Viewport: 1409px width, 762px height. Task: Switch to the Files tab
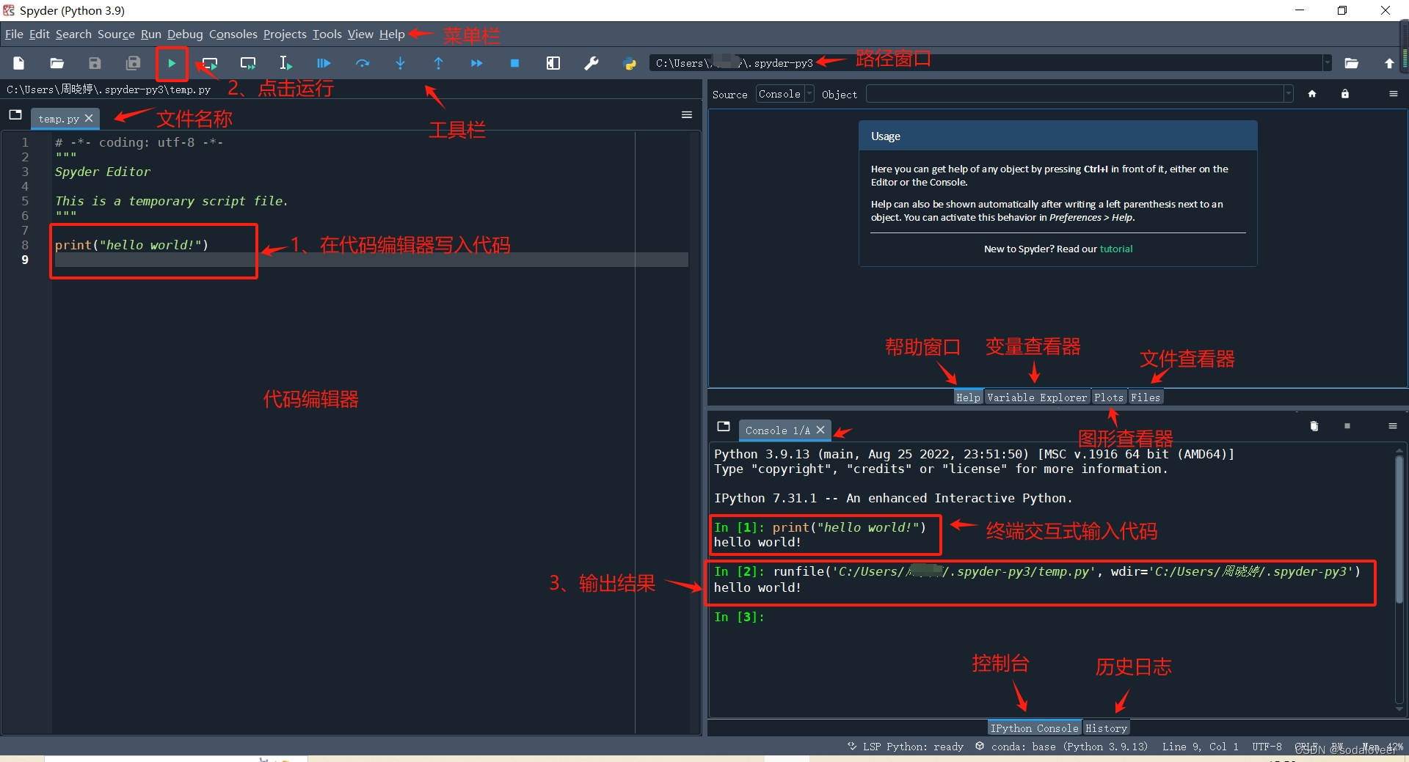[1146, 397]
